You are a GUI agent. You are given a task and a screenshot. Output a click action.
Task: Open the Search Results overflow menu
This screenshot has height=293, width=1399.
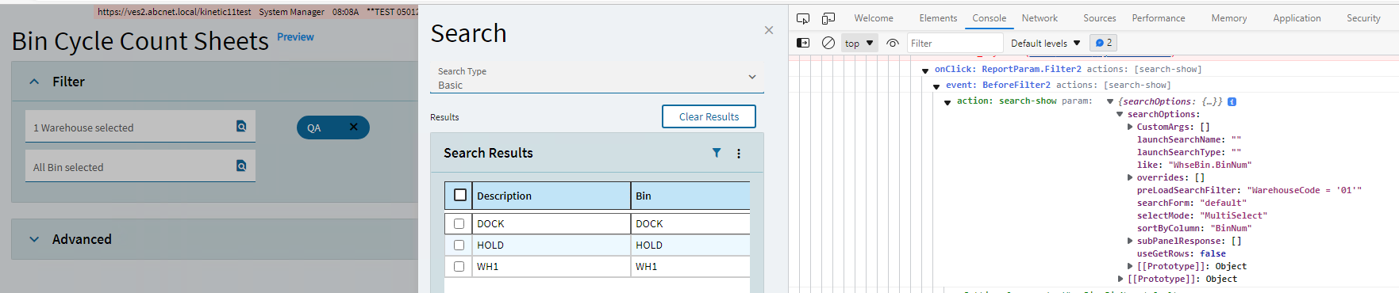[x=739, y=154]
